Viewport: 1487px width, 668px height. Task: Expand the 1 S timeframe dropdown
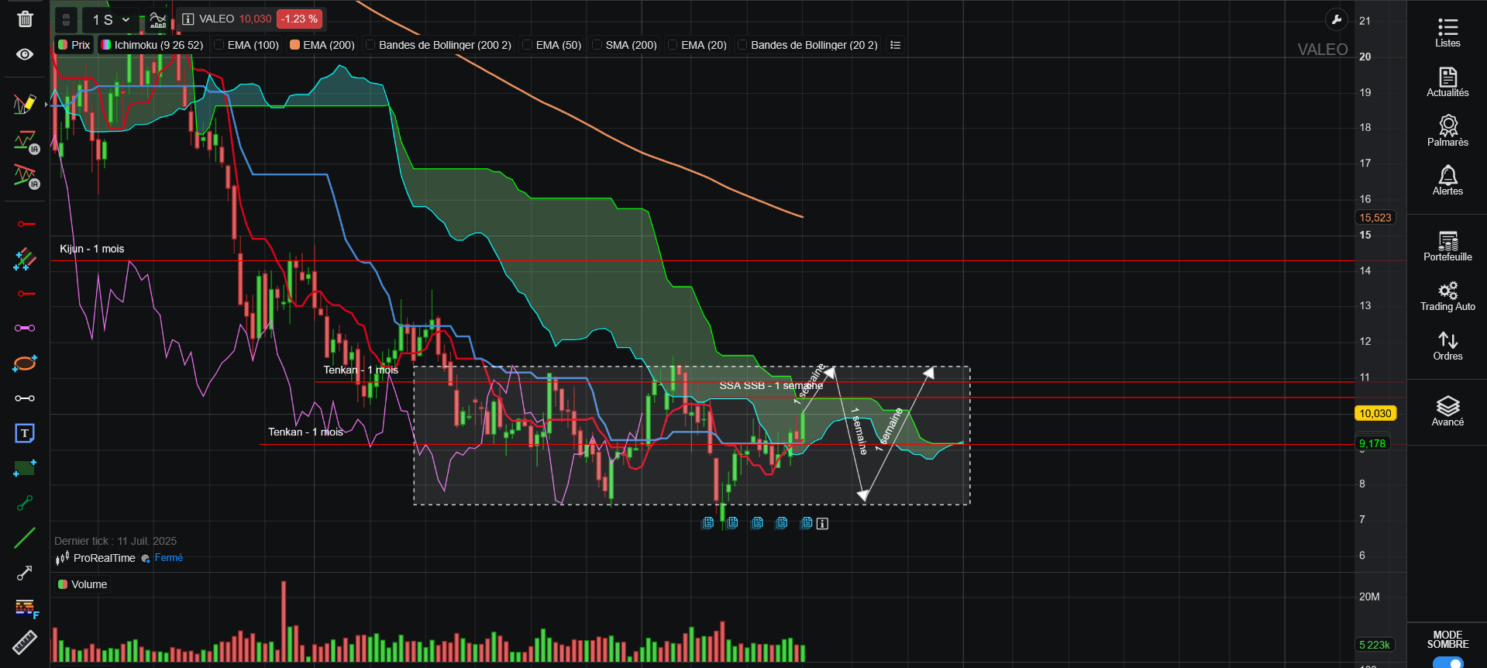pyautogui.click(x=111, y=19)
